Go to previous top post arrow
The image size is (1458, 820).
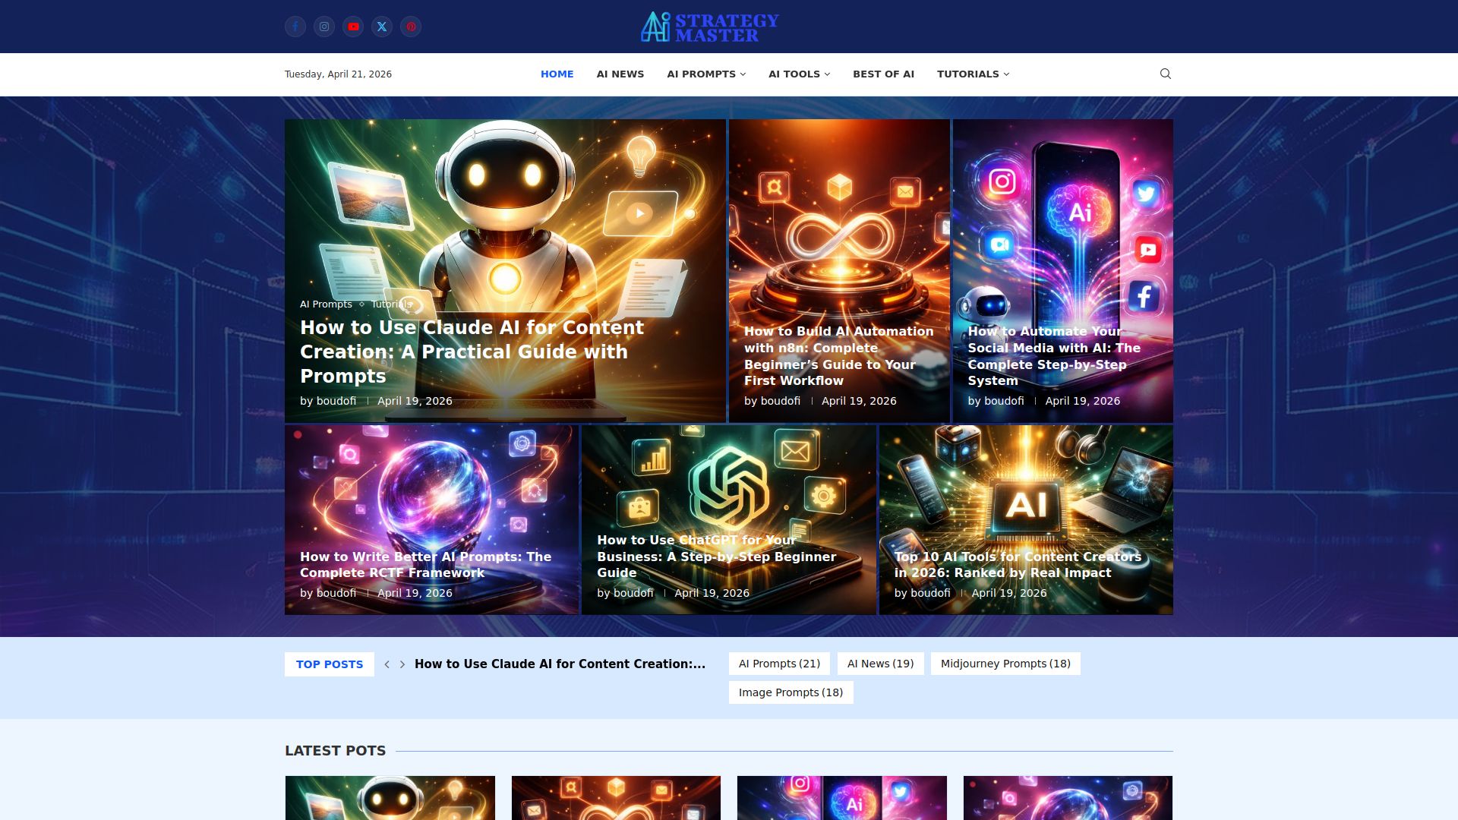(387, 664)
